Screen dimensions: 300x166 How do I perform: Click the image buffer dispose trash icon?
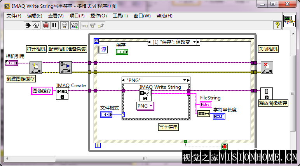pos(267,93)
